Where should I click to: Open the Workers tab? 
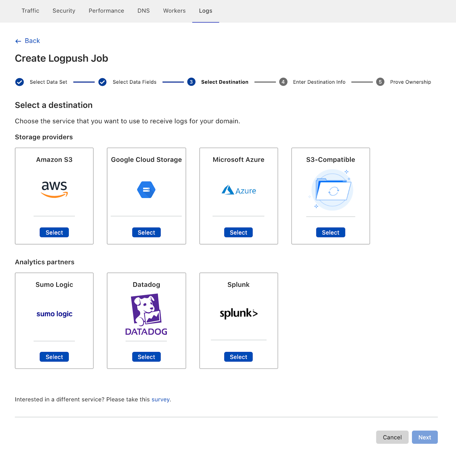174,11
